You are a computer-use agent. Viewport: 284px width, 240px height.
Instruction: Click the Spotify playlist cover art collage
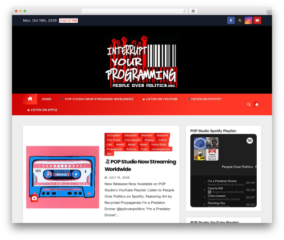pos(206,149)
